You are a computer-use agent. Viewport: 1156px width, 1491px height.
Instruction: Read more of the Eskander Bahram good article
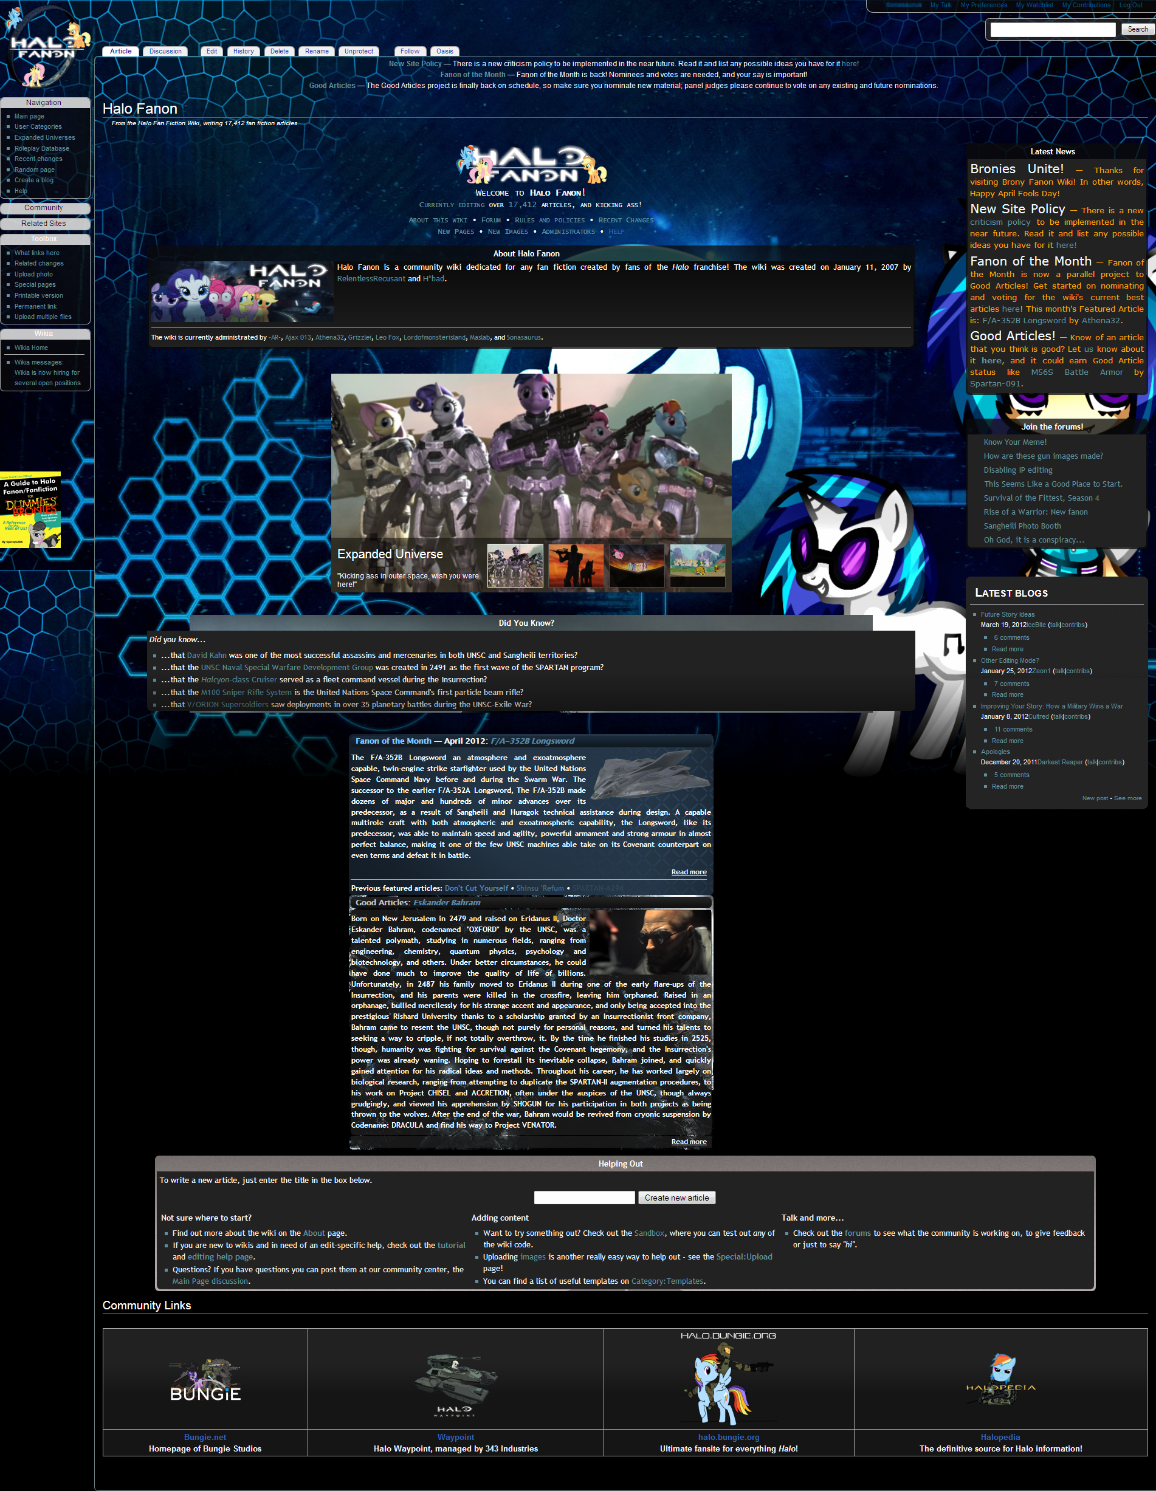[x=689, y=1142]
